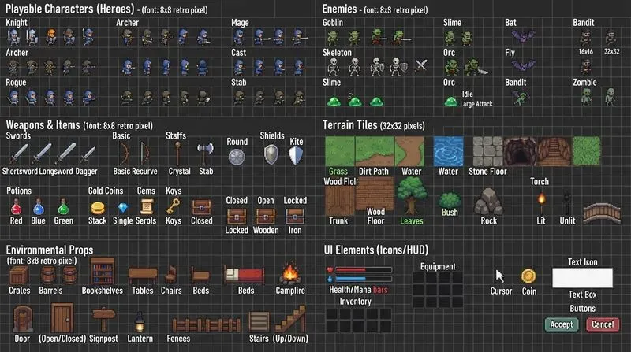Choose the Round shield icon
The height and width of the screenshot is (352, 631).
(x=237, y=157)
